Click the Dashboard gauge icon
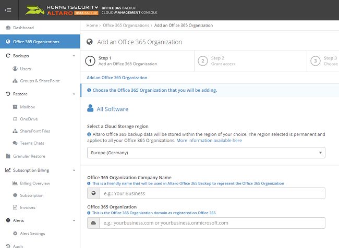The width and height of the screenshot is (339, 248). tap(8, 28)
